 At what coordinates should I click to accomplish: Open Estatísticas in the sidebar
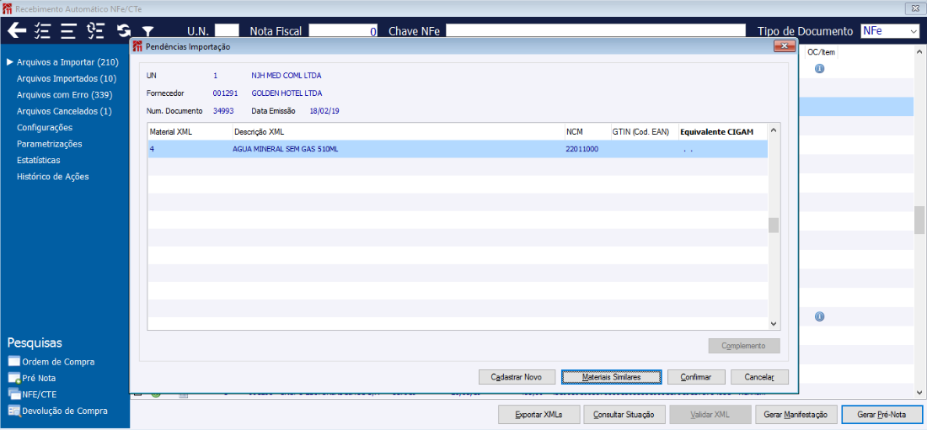tap(39, 160)
